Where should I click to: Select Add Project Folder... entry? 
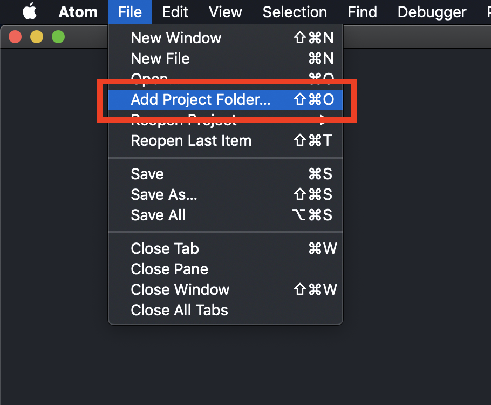coord(226,99)
